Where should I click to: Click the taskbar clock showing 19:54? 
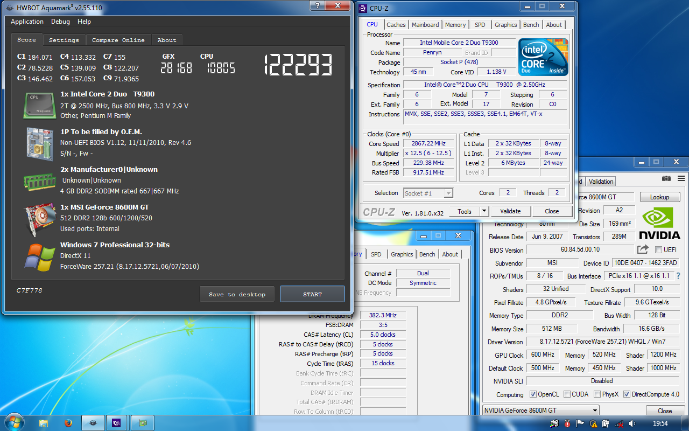point(660,423)
